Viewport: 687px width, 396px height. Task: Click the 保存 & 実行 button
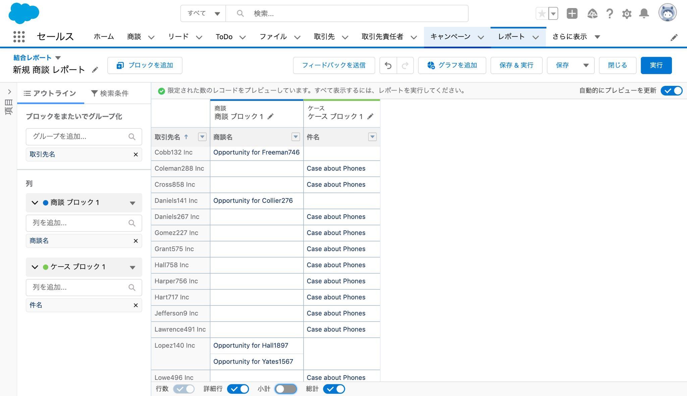click(x=516, y=65)
